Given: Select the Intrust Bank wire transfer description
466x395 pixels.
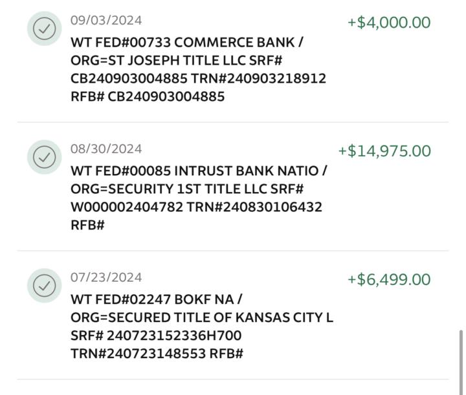Looking at the screenshot, I should (199, 198).
